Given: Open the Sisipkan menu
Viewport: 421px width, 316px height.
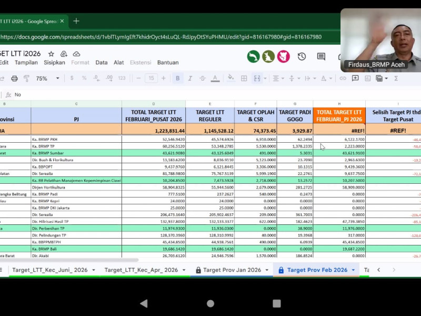Looking at the screenshot, I should 54,62.
